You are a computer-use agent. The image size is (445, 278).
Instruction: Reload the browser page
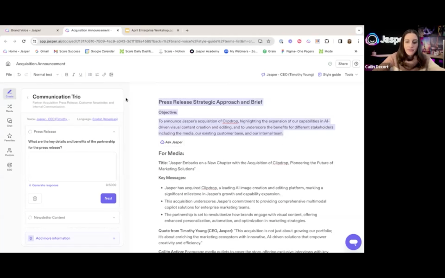pos(24,41)
